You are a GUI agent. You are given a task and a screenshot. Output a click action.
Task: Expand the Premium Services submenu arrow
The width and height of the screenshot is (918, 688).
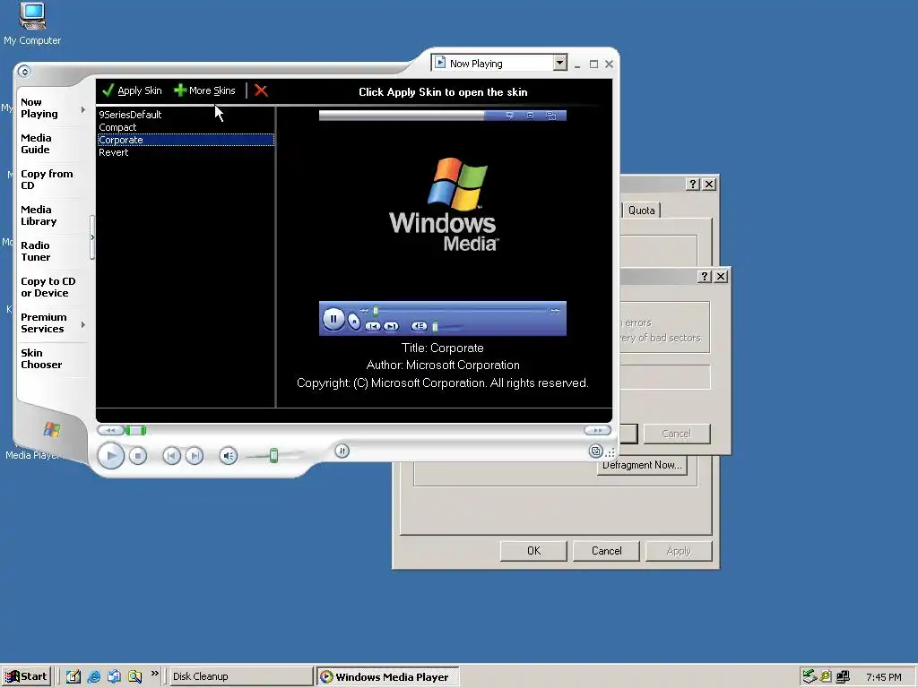(83, 324)
